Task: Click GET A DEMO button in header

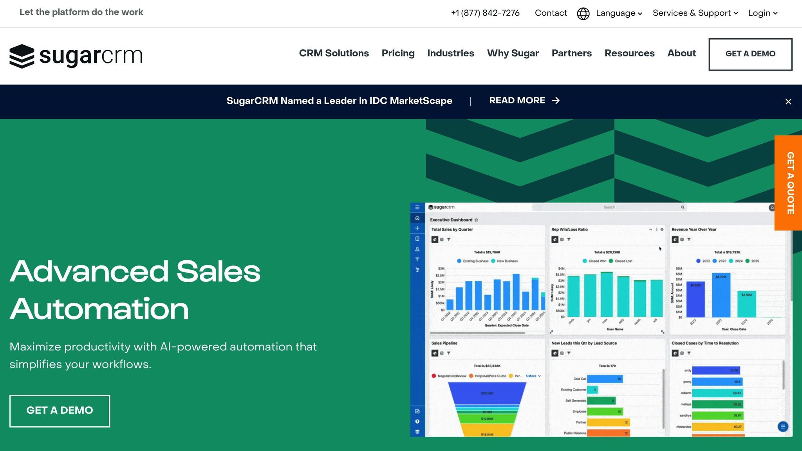Action: pos(750,54)
